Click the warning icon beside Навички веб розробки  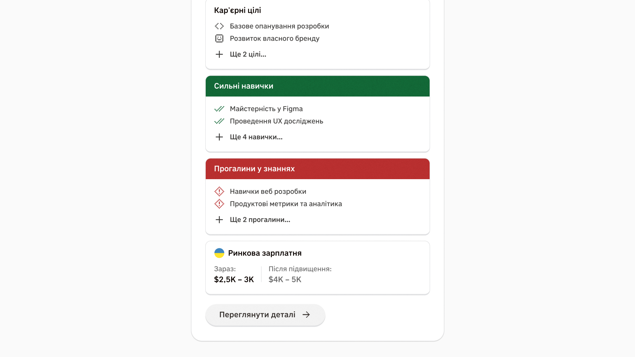point(219,191)
